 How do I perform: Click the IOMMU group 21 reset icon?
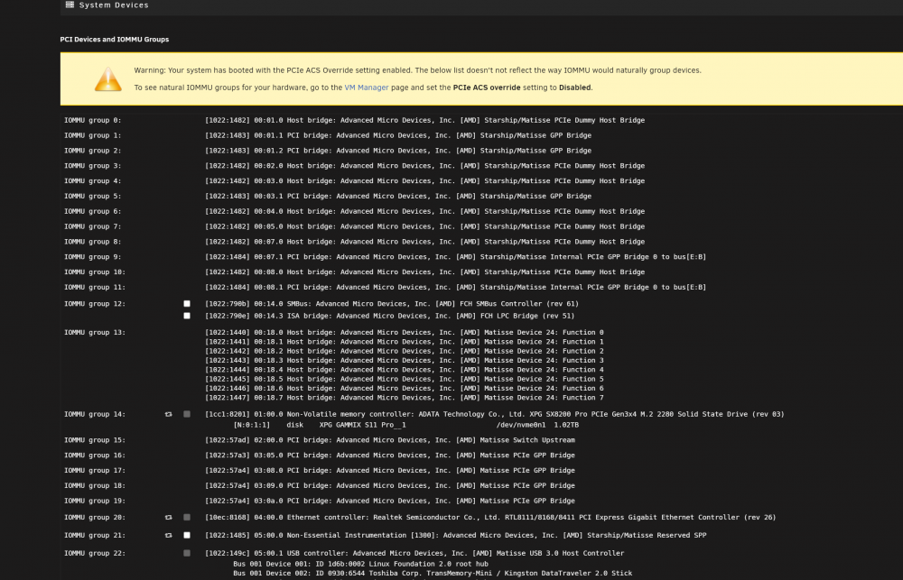point(168,535)
